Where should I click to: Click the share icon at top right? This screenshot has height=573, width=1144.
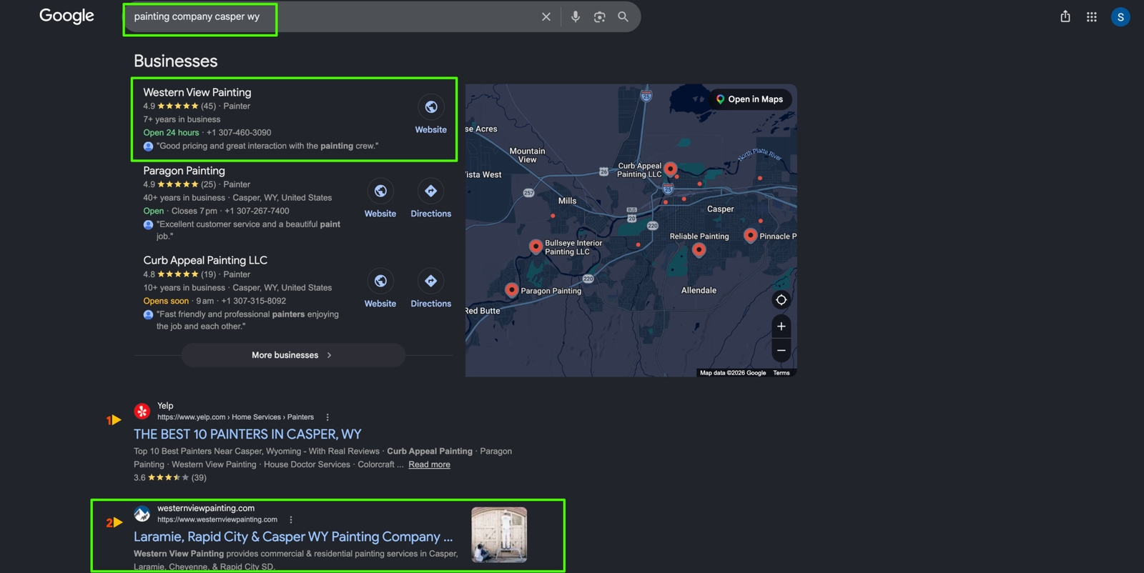(1065, 16)
